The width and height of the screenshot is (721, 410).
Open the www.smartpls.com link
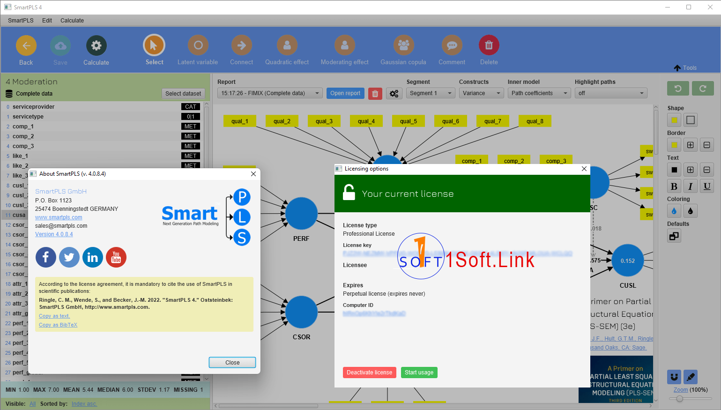59,217
